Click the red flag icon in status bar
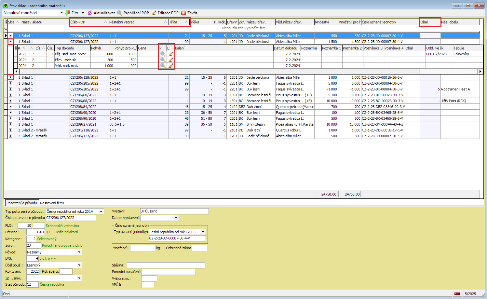This screenshot has height=299, width=487. click(x=457, y=294)
